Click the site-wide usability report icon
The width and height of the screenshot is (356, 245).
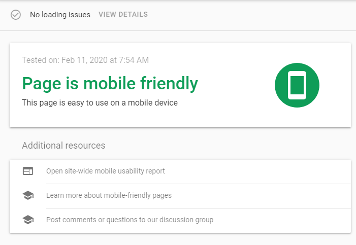28,171
